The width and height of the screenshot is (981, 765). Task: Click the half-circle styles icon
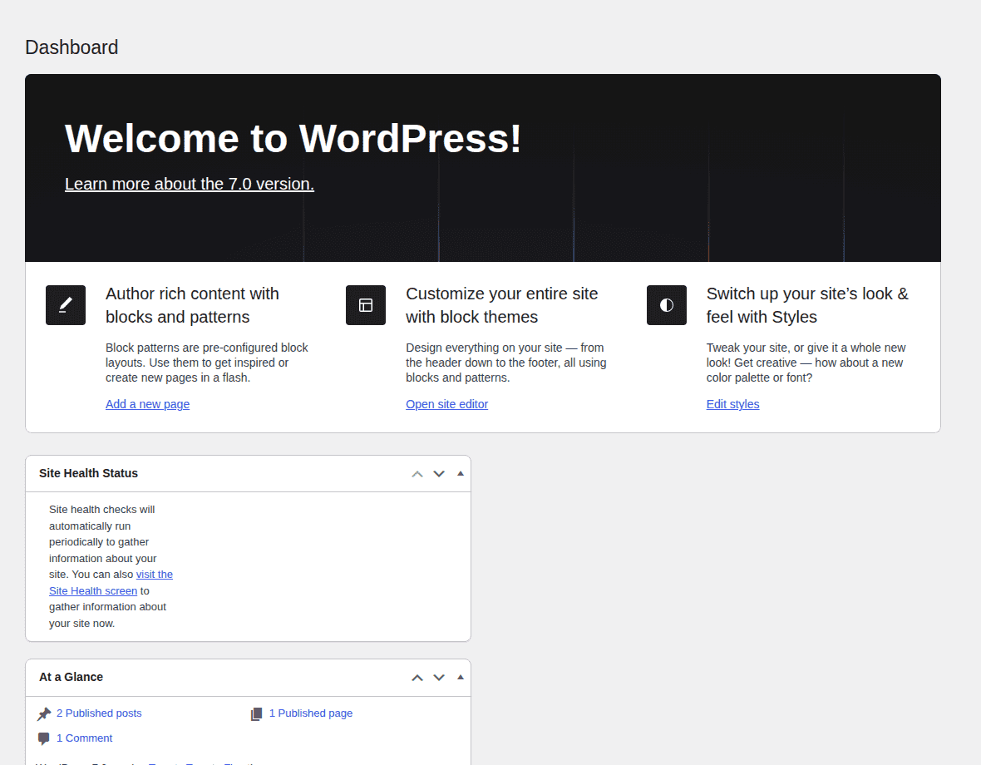(667, 305)
